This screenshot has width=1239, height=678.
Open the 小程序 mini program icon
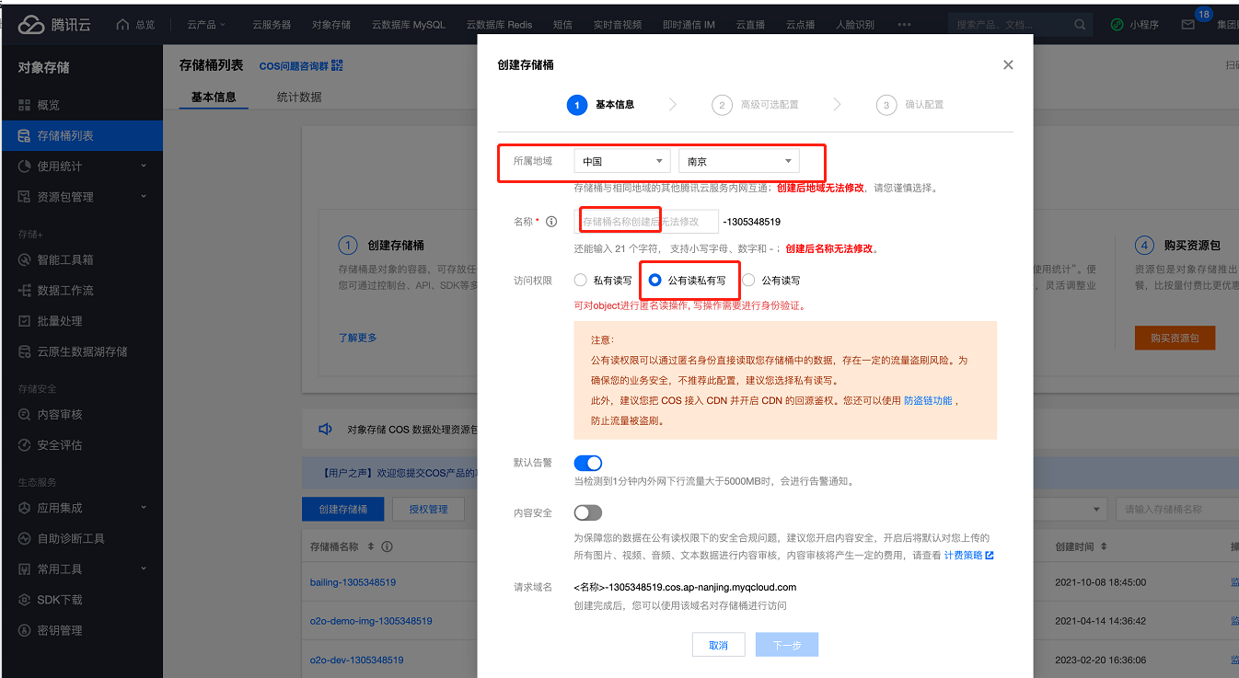[x=1117, y=25]
